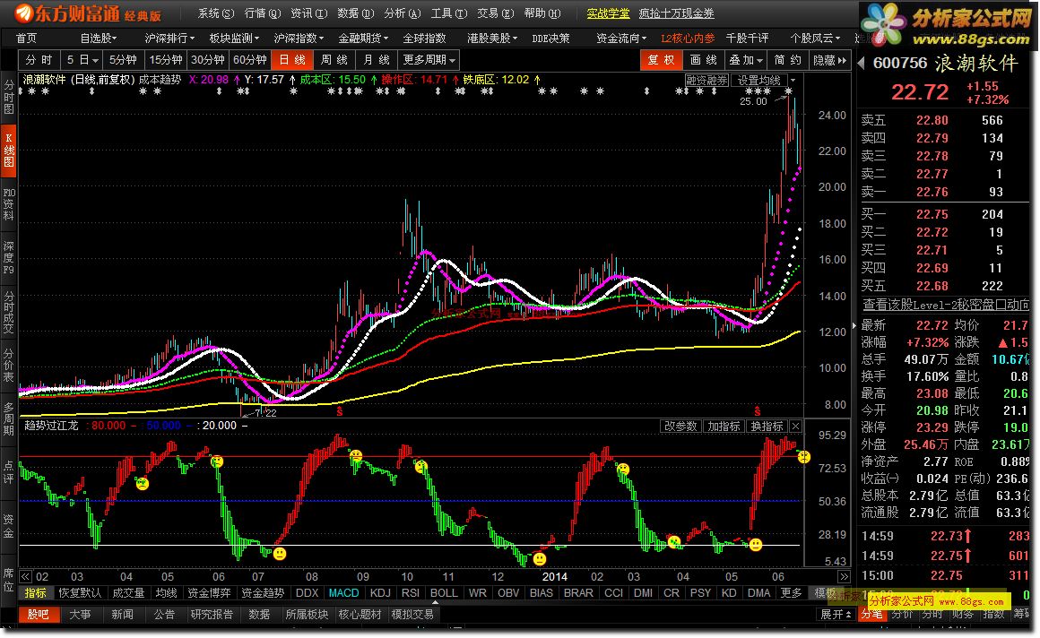Click the smiley marker at far right of indicator
This screenshot has width=1040, height=638.
click(804, 456)
